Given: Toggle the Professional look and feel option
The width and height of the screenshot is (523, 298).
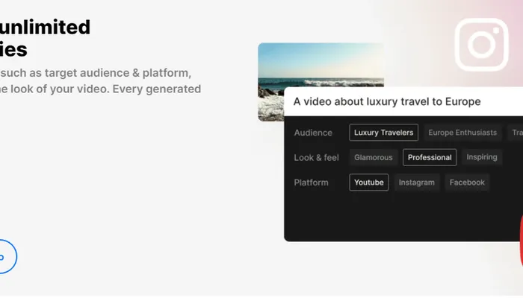Looking at the screenshot, I should point(430,157).
